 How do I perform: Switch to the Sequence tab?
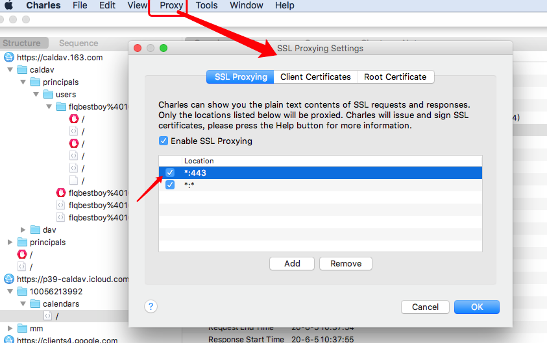(x=79, y=43)
